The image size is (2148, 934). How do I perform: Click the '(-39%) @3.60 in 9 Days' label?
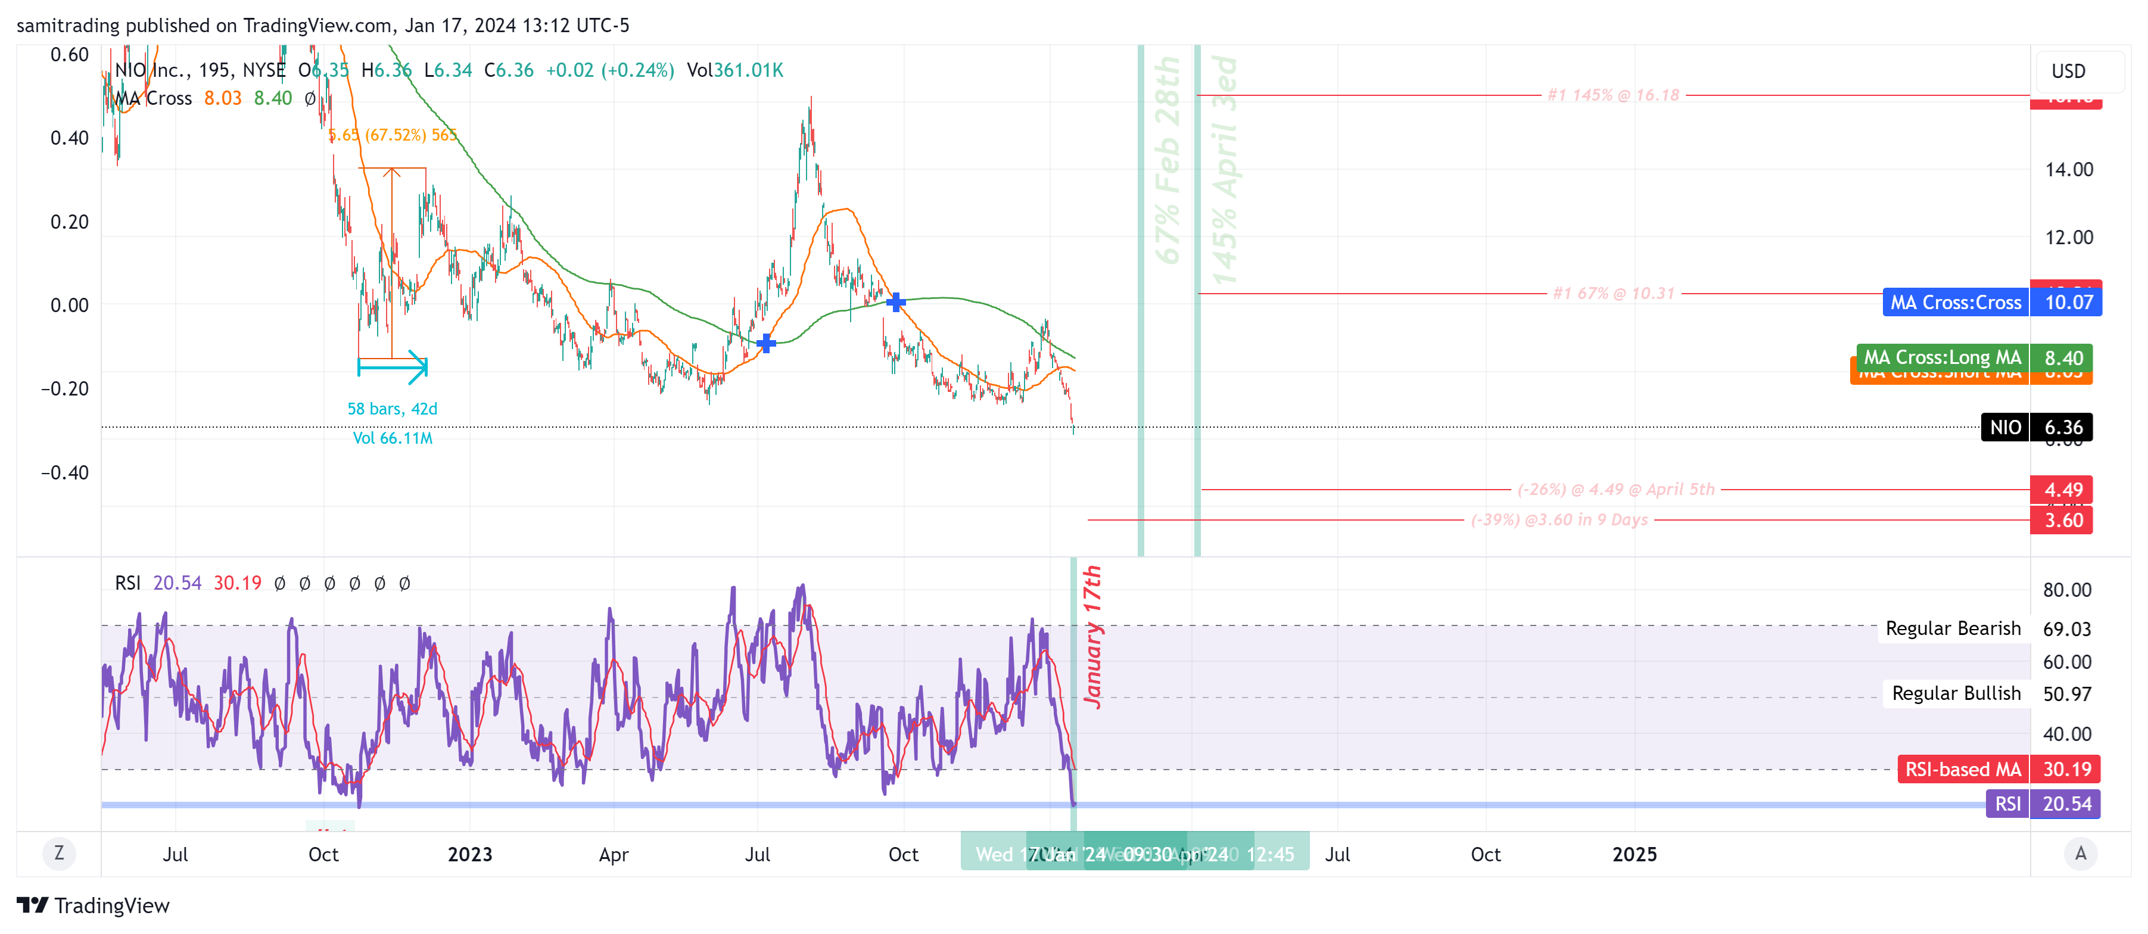pyautogui.click(x=1559, y=521)
